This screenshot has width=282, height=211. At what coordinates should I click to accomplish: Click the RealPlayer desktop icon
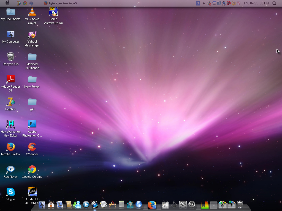pyautogui.click(x=11, y=169)
